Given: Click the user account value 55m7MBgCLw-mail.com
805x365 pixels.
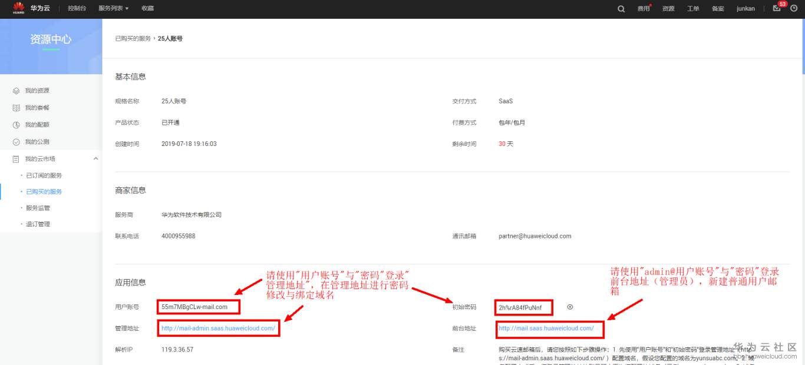Looking at the screenshot, I should tap(194, 307).
